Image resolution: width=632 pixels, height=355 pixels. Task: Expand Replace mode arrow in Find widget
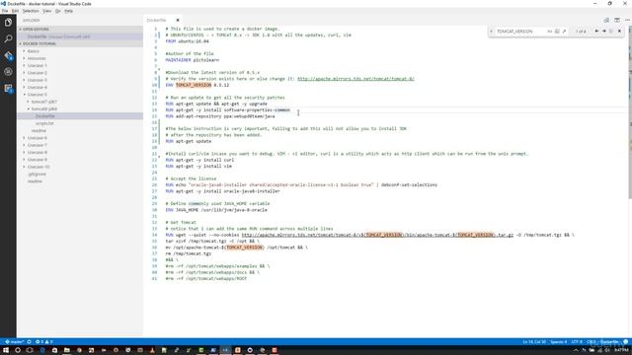click(492, 31)
